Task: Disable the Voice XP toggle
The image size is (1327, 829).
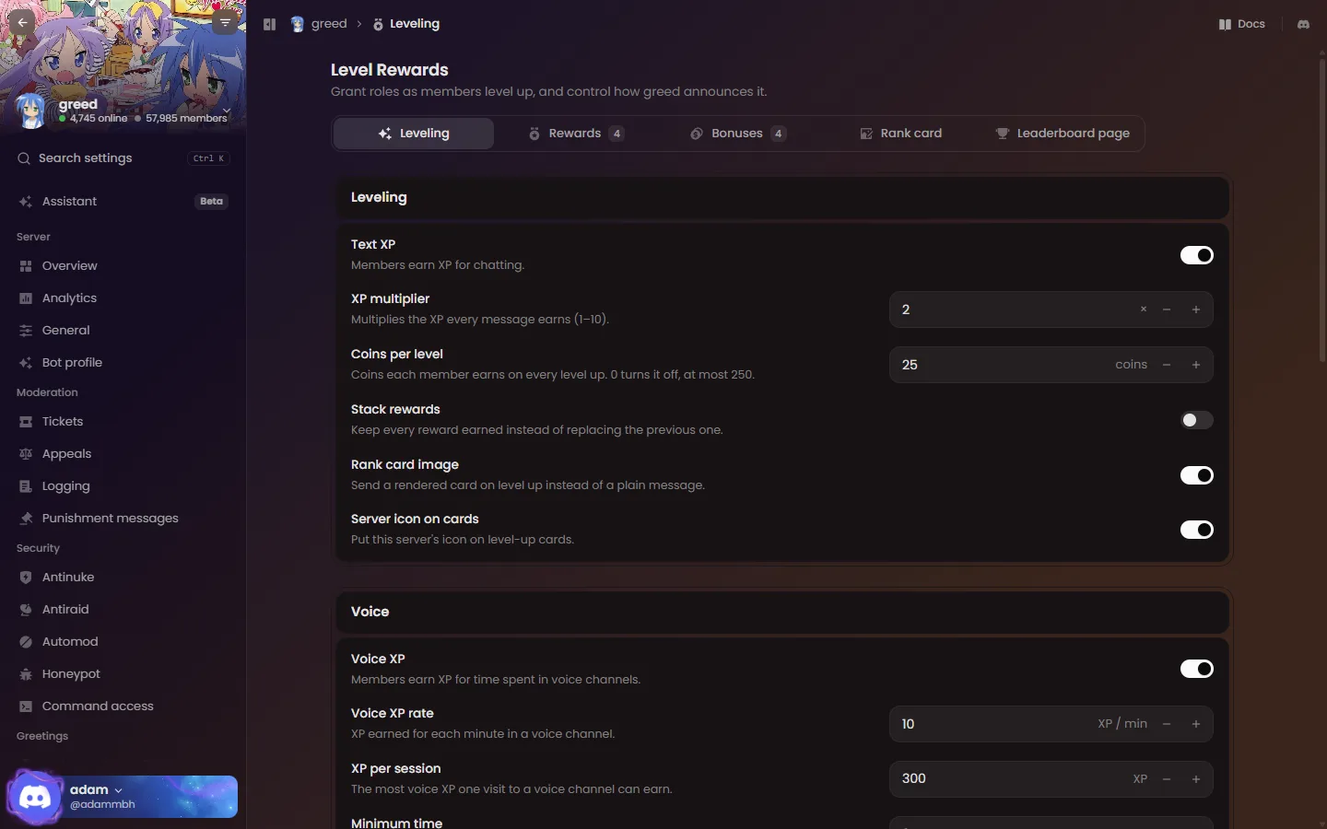Action: pyautogui.click(x=1196, y=669)
